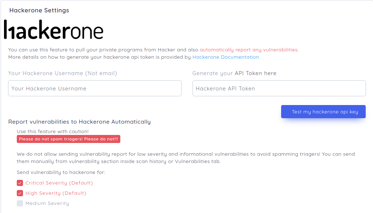Click into the Hackerone API Token field
This screenshot has width=373, height=213.
pos(279,88)
